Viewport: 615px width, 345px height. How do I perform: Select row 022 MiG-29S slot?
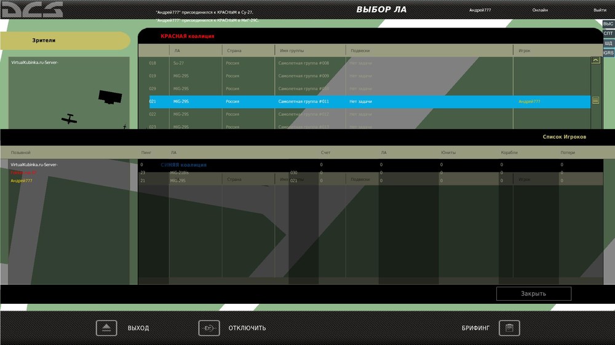[370, 114]
